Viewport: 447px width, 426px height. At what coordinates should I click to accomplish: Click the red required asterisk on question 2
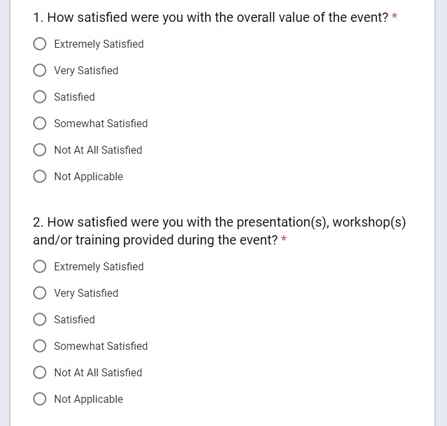(x=284, y=240)
